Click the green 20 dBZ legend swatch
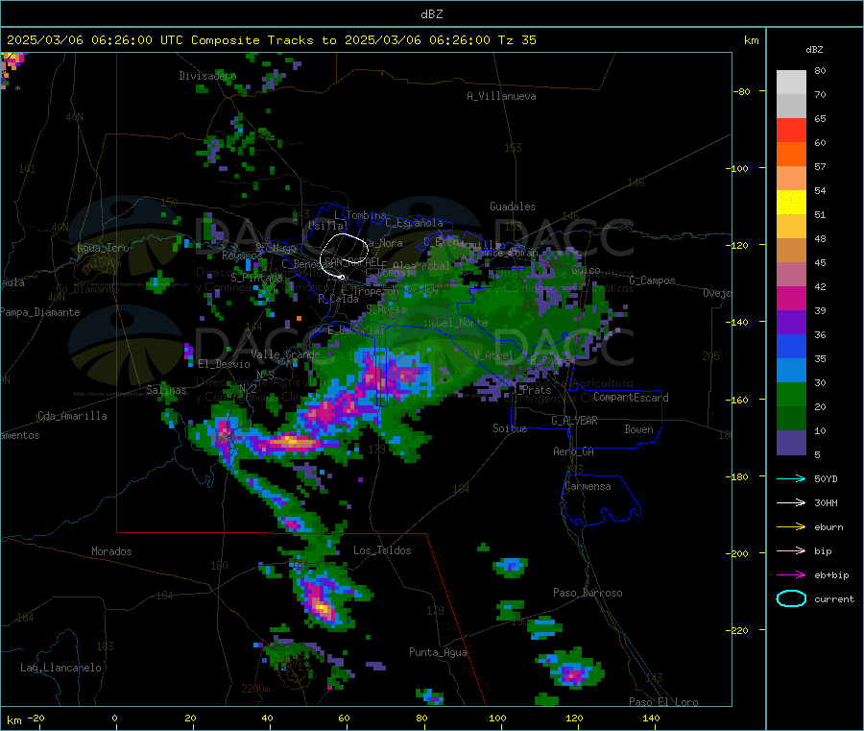864x731 pixels. (x=791, y=394)
